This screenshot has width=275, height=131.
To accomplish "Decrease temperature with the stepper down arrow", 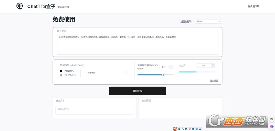I will [171, 68].
